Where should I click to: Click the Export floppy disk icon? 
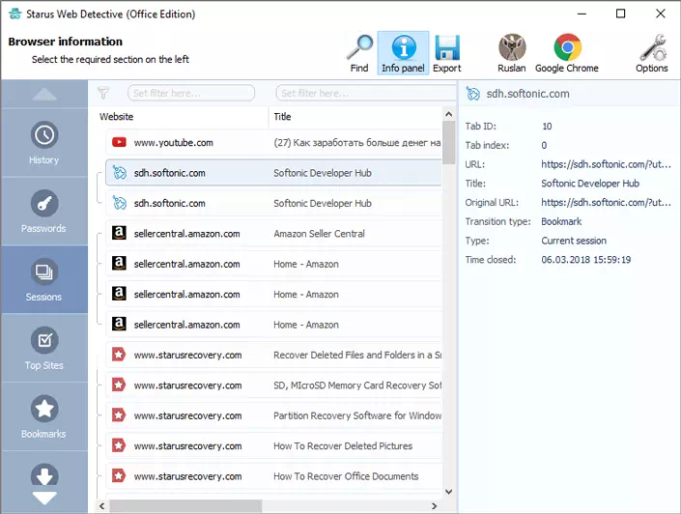[447, 53]
